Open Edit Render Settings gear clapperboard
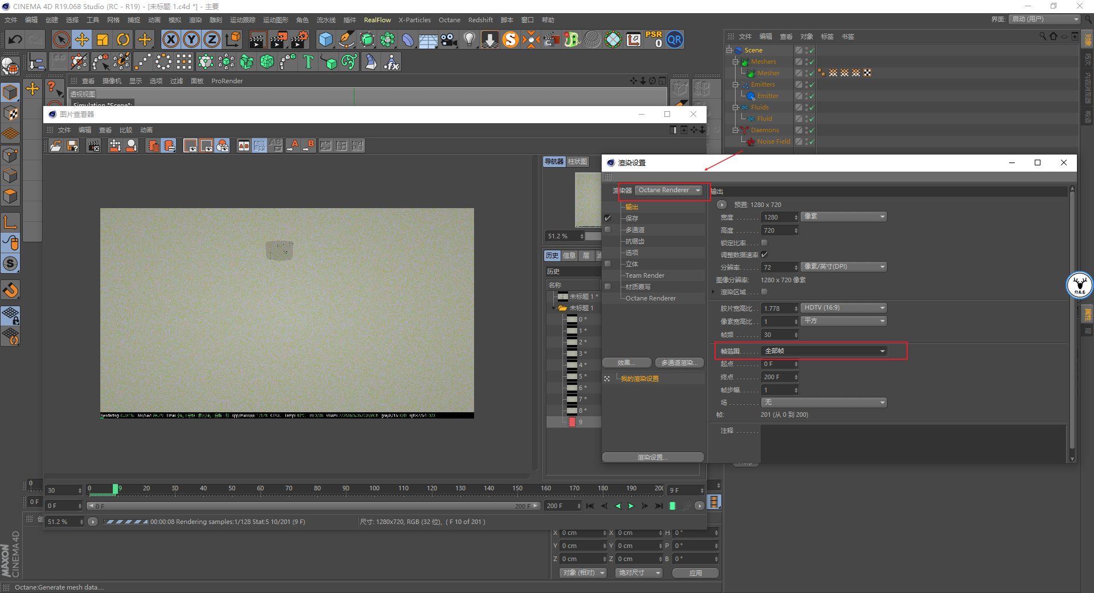 click(300, 39)
